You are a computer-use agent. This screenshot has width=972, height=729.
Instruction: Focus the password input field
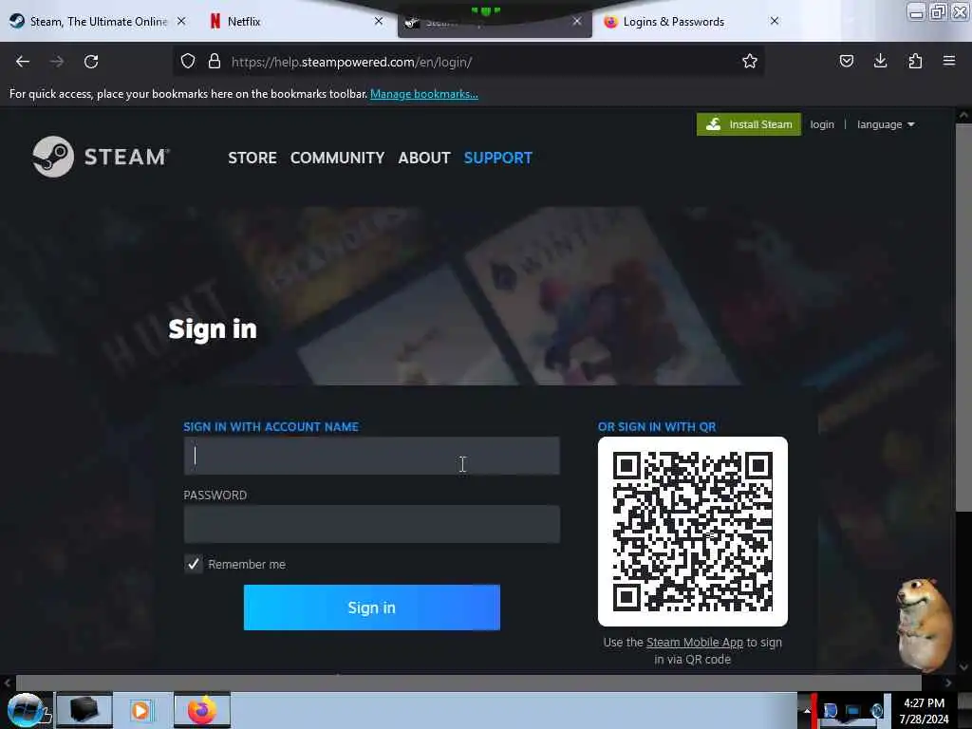point(371,524)
